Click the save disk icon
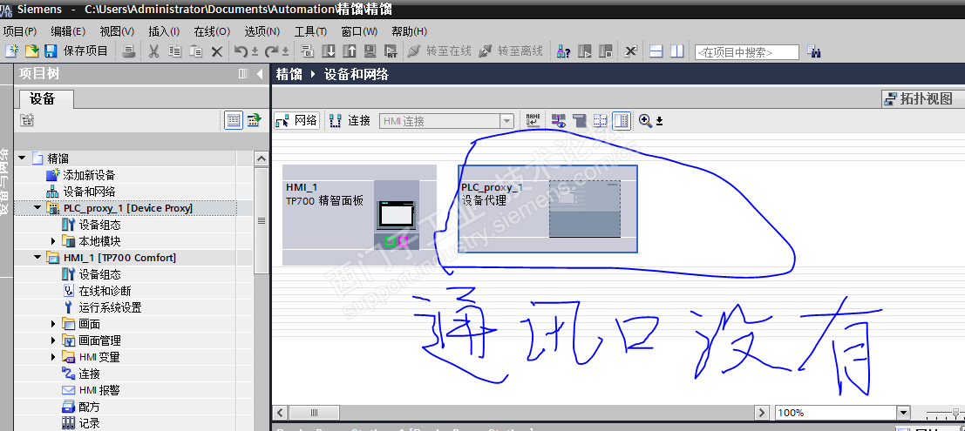This screenshot has height=431, width=965. coord(51,51)
